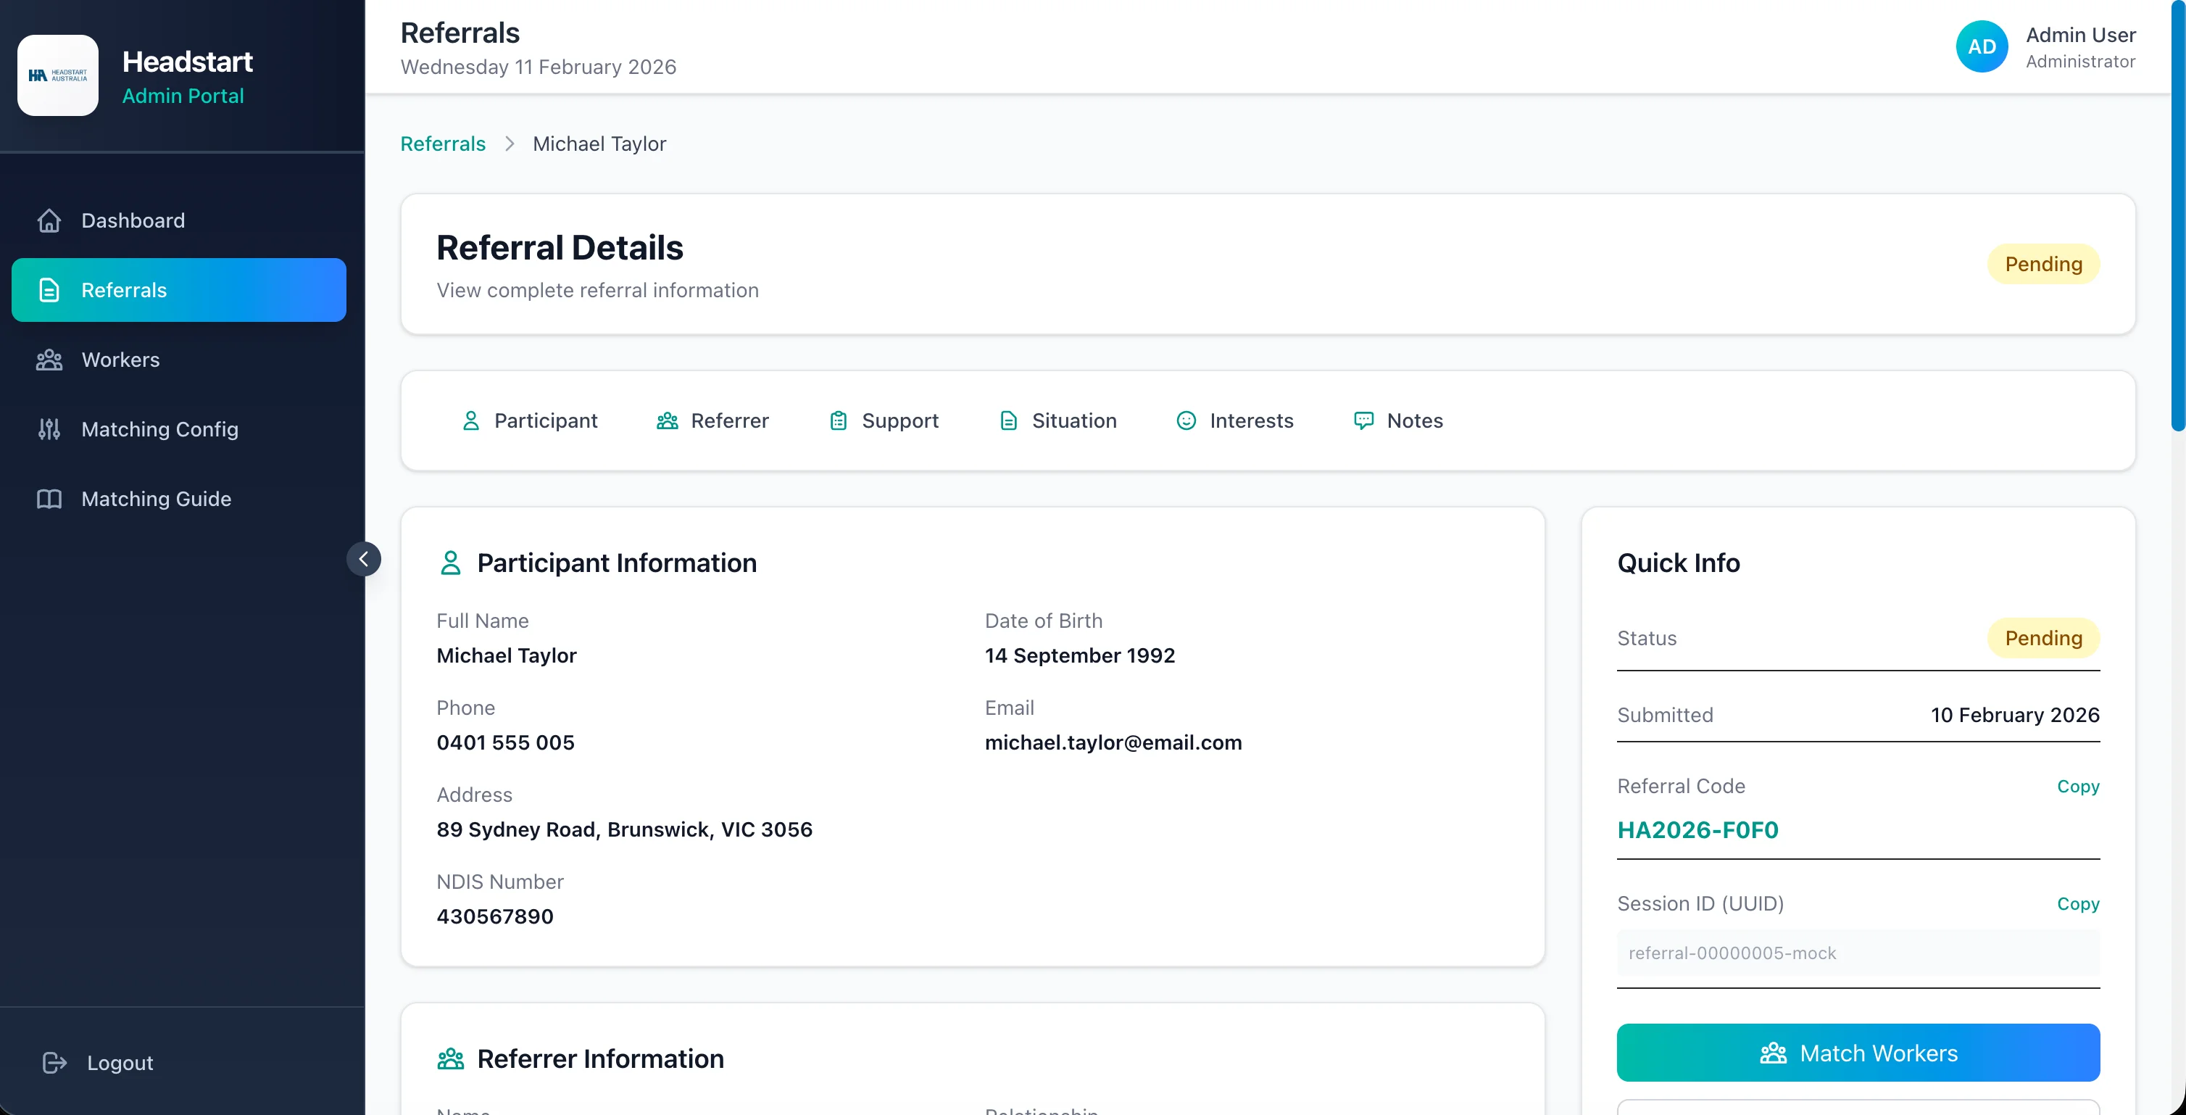This screenshot has height=1115, width=2186.
Task: Click the Participant tab person icon
Action: (x=471, y=421)
